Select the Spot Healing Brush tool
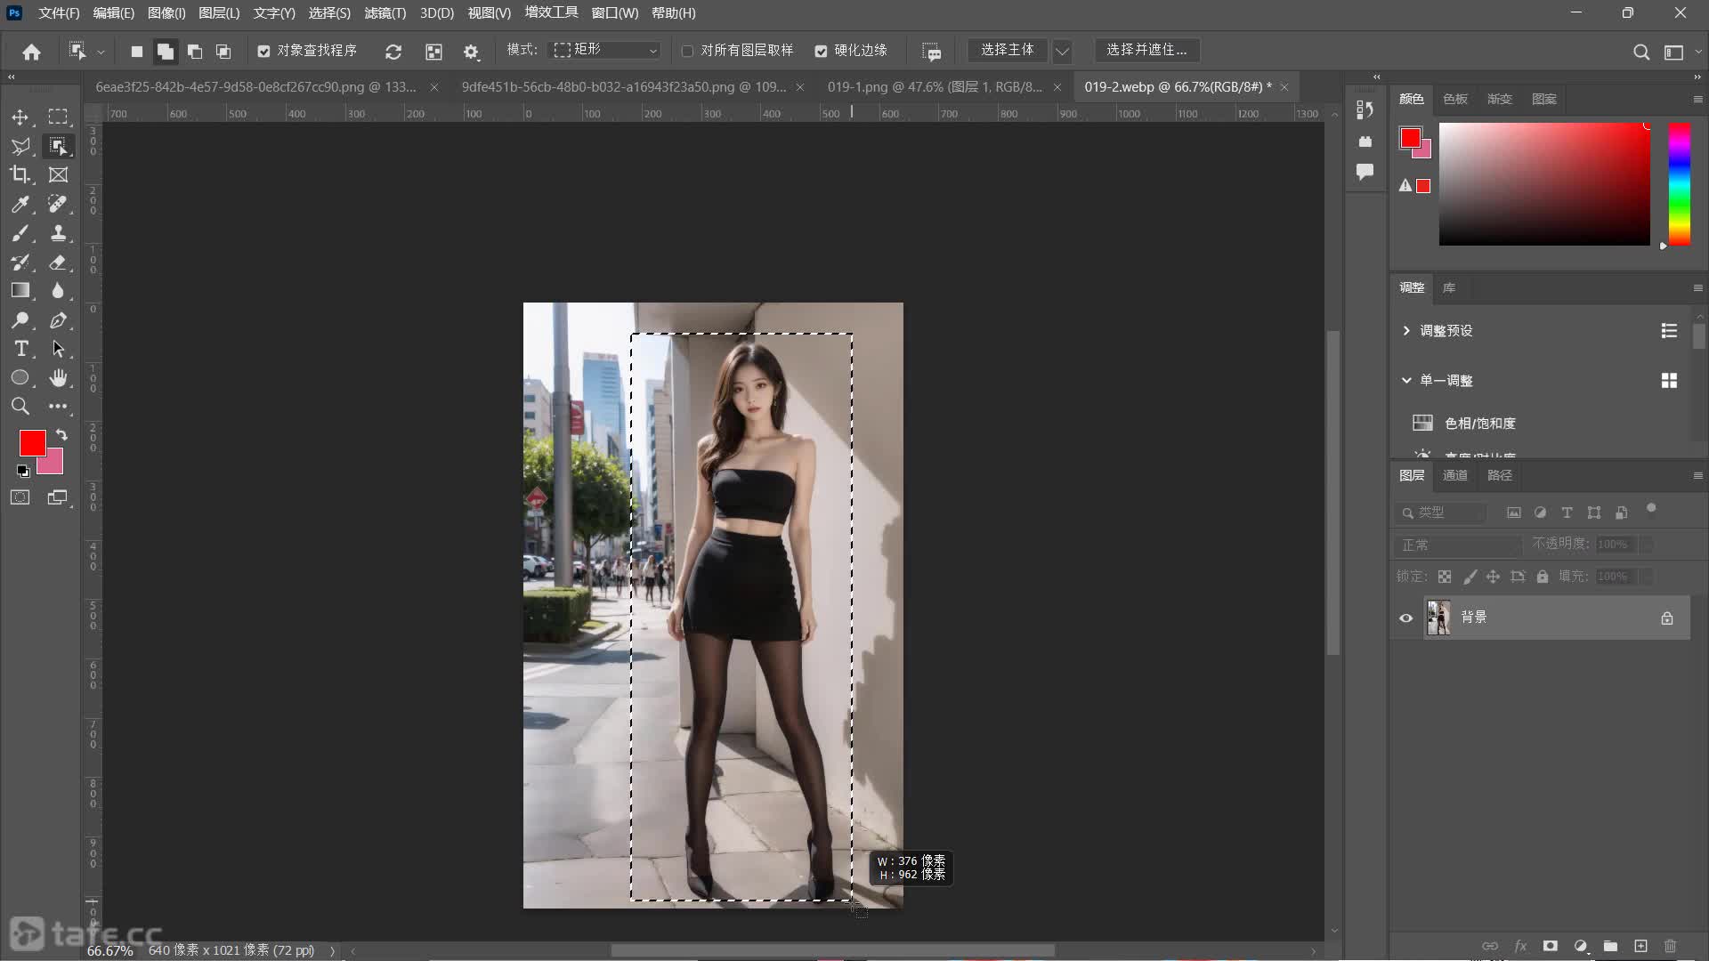 tap(58, 205)
